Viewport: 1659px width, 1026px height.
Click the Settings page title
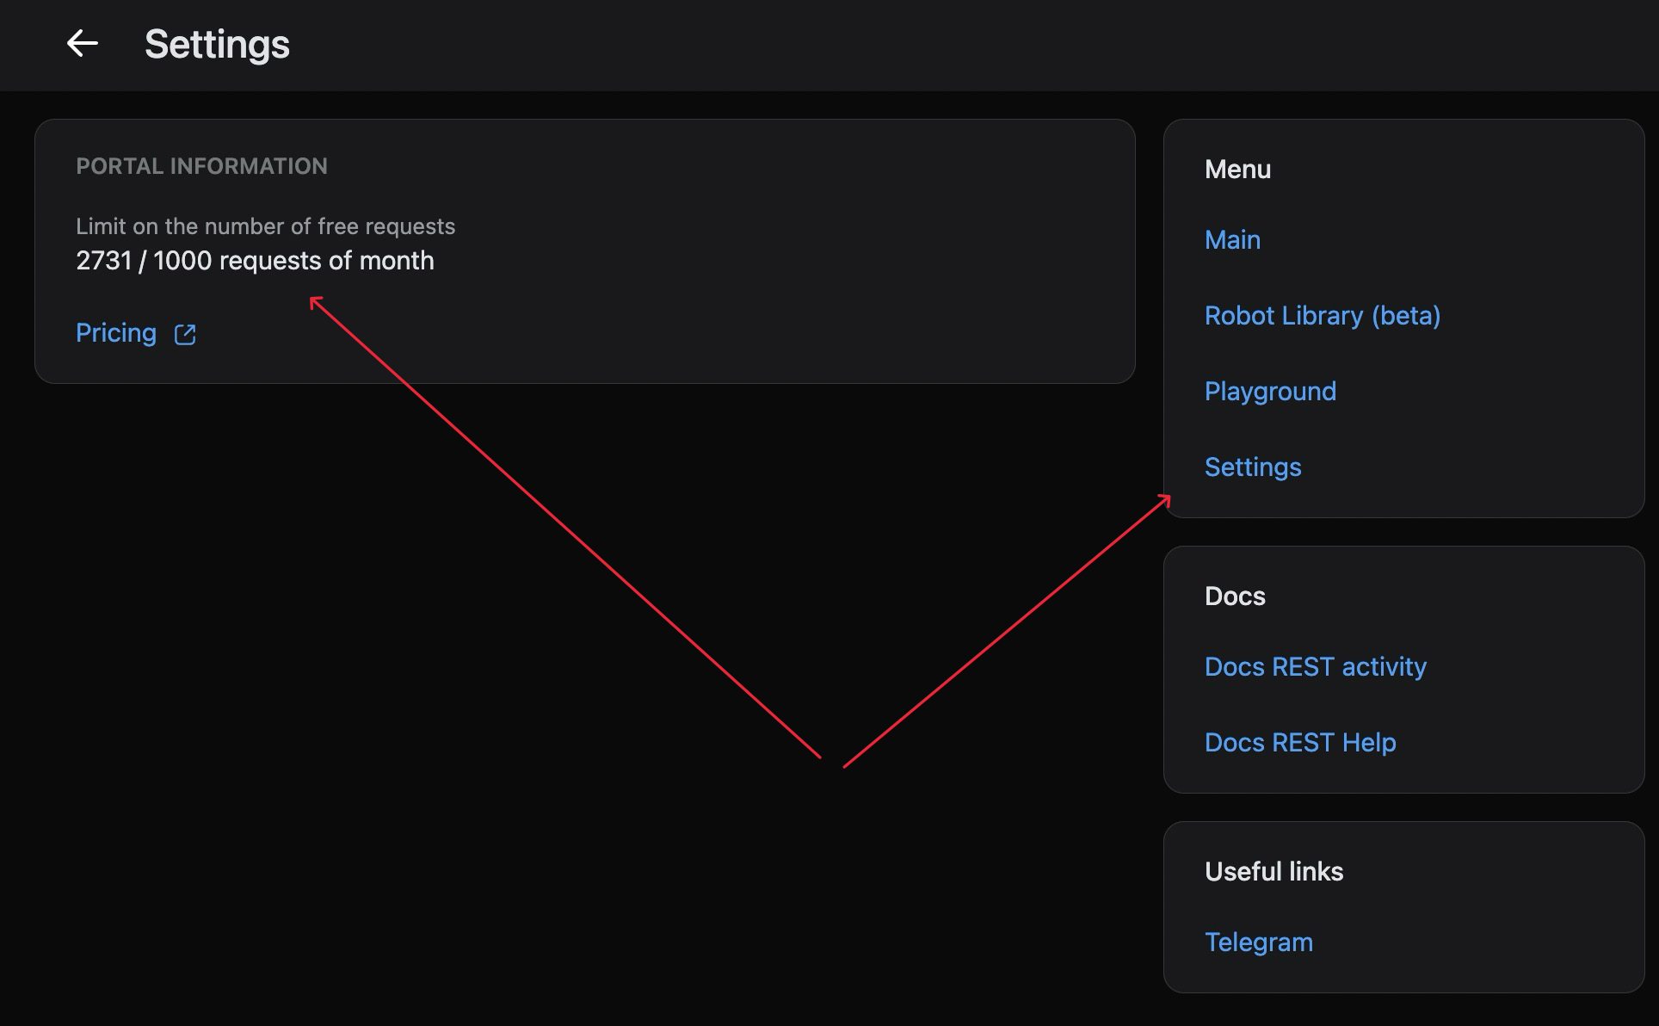click(x=217, y=44)
